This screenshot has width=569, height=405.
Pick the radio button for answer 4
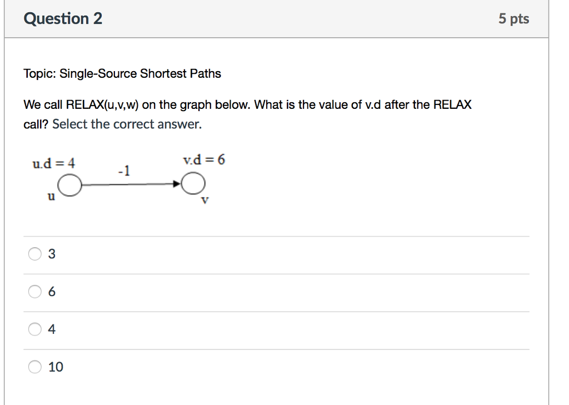(x=35, y=329)
